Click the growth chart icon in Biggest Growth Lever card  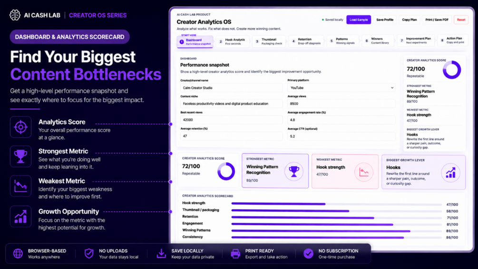pos(450,173)
